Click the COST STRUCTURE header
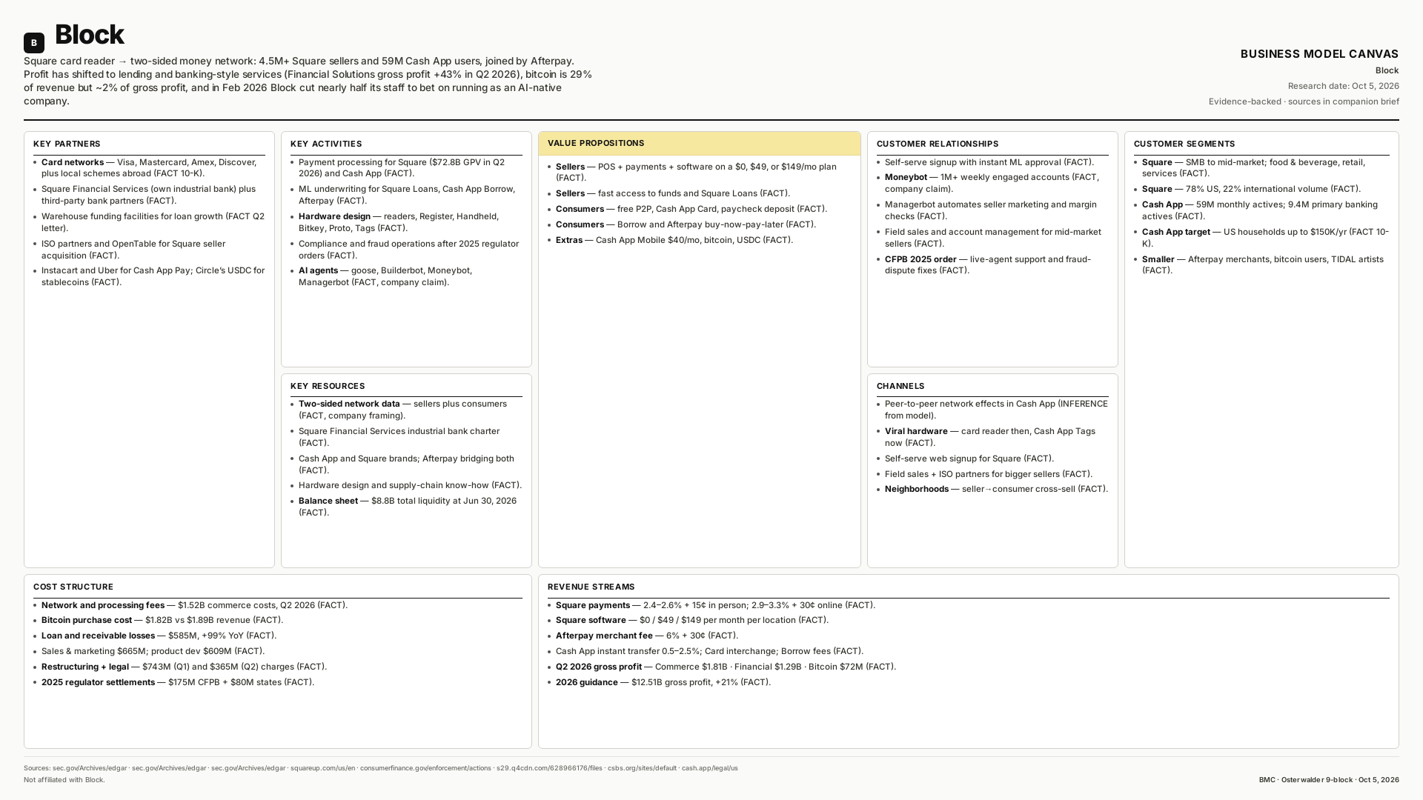This screenshot has width=1423, height=800. pyautogui.click(x=73, y=587)
